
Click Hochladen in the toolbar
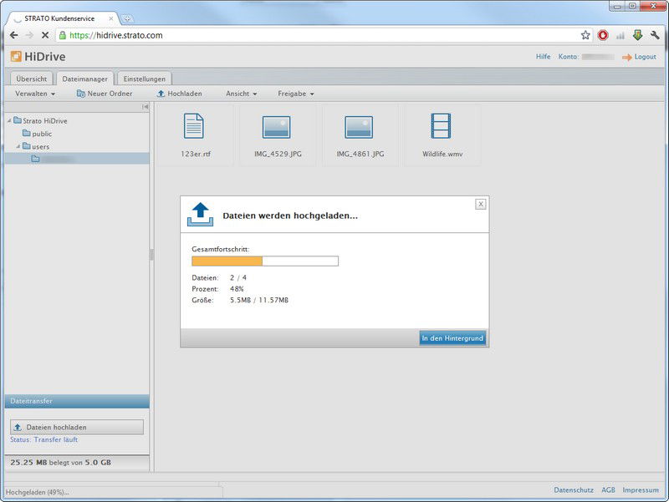pyautogui.click(x=179, y=94)
